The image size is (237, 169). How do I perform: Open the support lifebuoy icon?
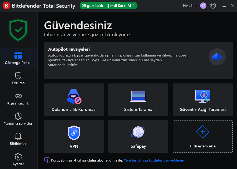(x=213, y=6)
